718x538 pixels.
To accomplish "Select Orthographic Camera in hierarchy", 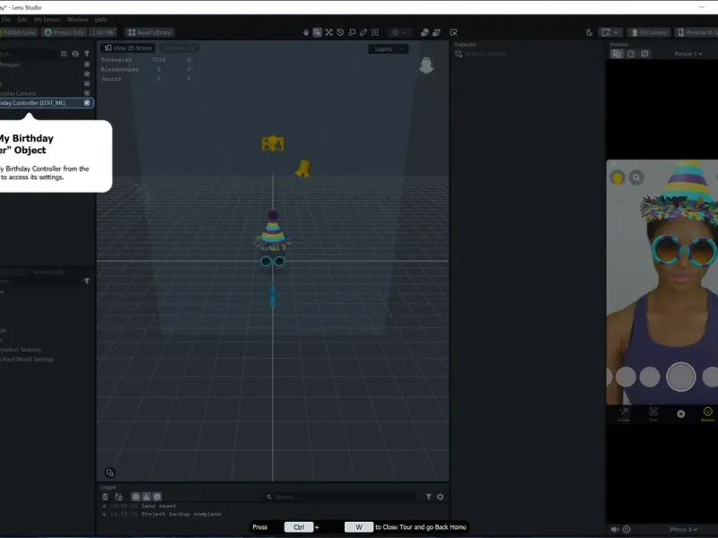I will (18, 93).
